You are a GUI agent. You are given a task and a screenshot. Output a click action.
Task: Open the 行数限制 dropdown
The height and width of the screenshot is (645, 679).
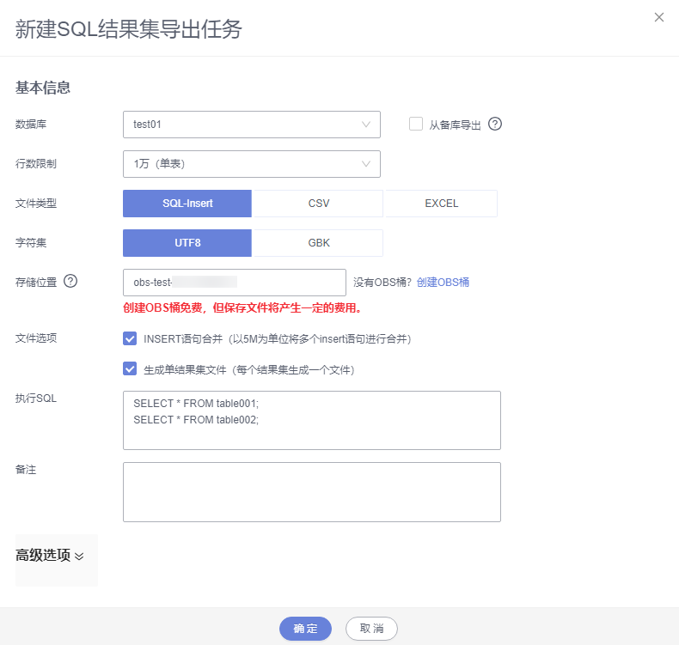click(x=251, y=163)
